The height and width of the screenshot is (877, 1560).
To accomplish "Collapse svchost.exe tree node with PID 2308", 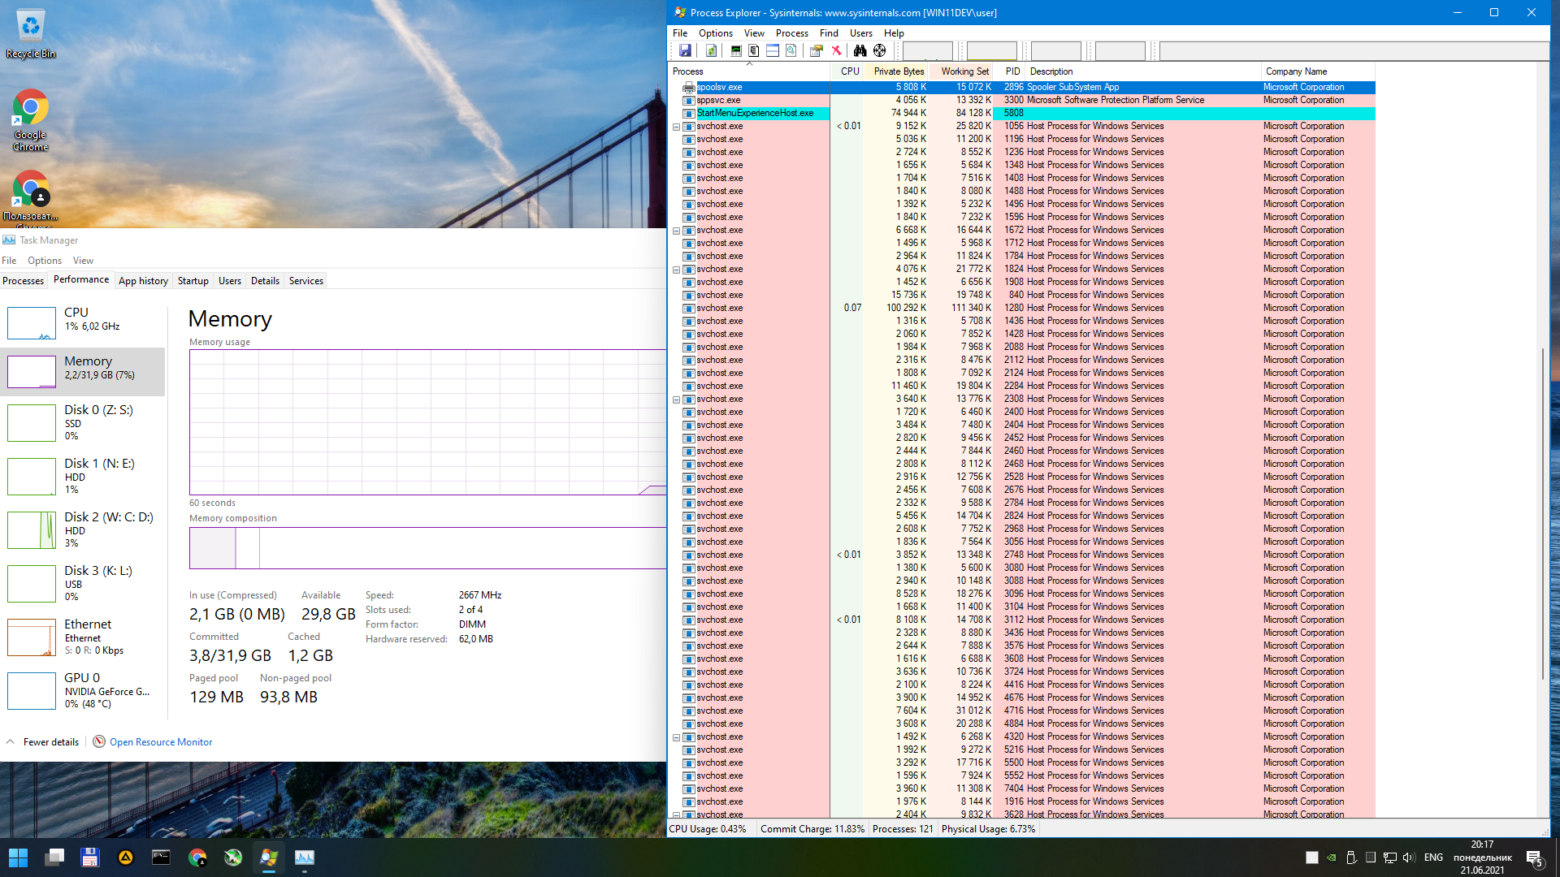I will coord(676,400).
